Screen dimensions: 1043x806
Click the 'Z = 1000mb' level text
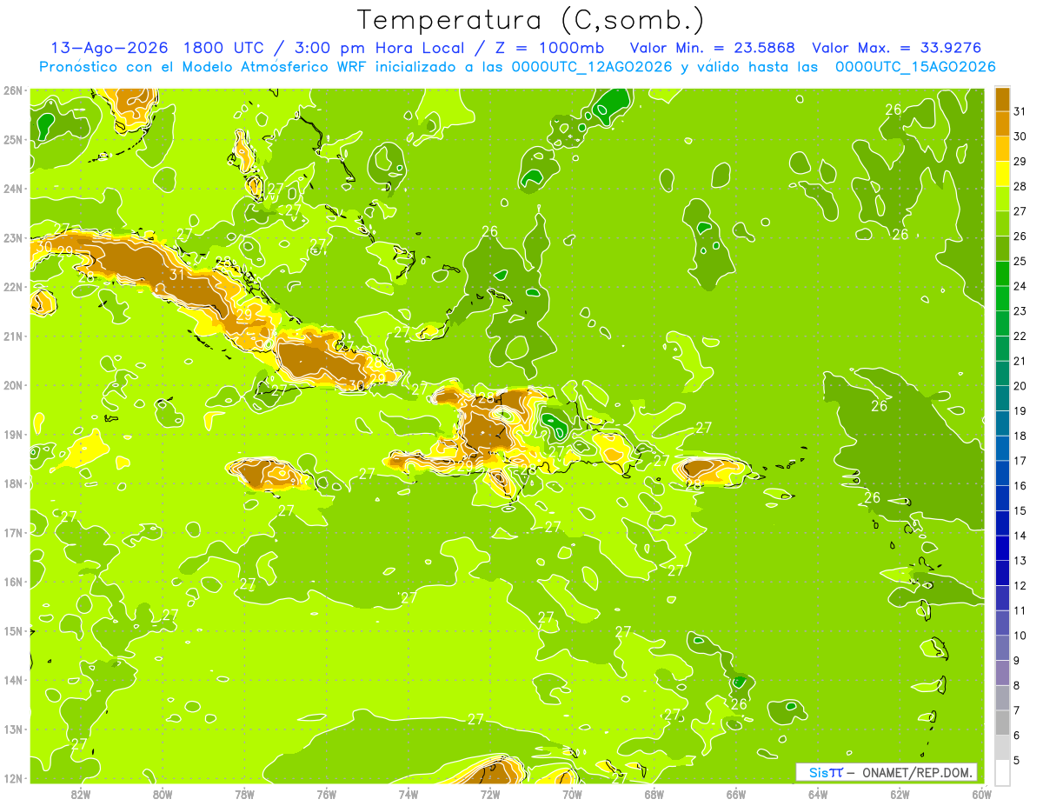[x=549, y=48]
